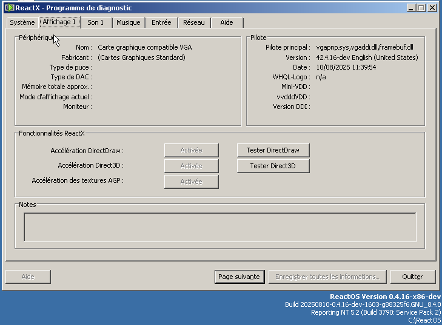
Task: Click the Build 20250810 desktop text
Action: click(363, 304)
